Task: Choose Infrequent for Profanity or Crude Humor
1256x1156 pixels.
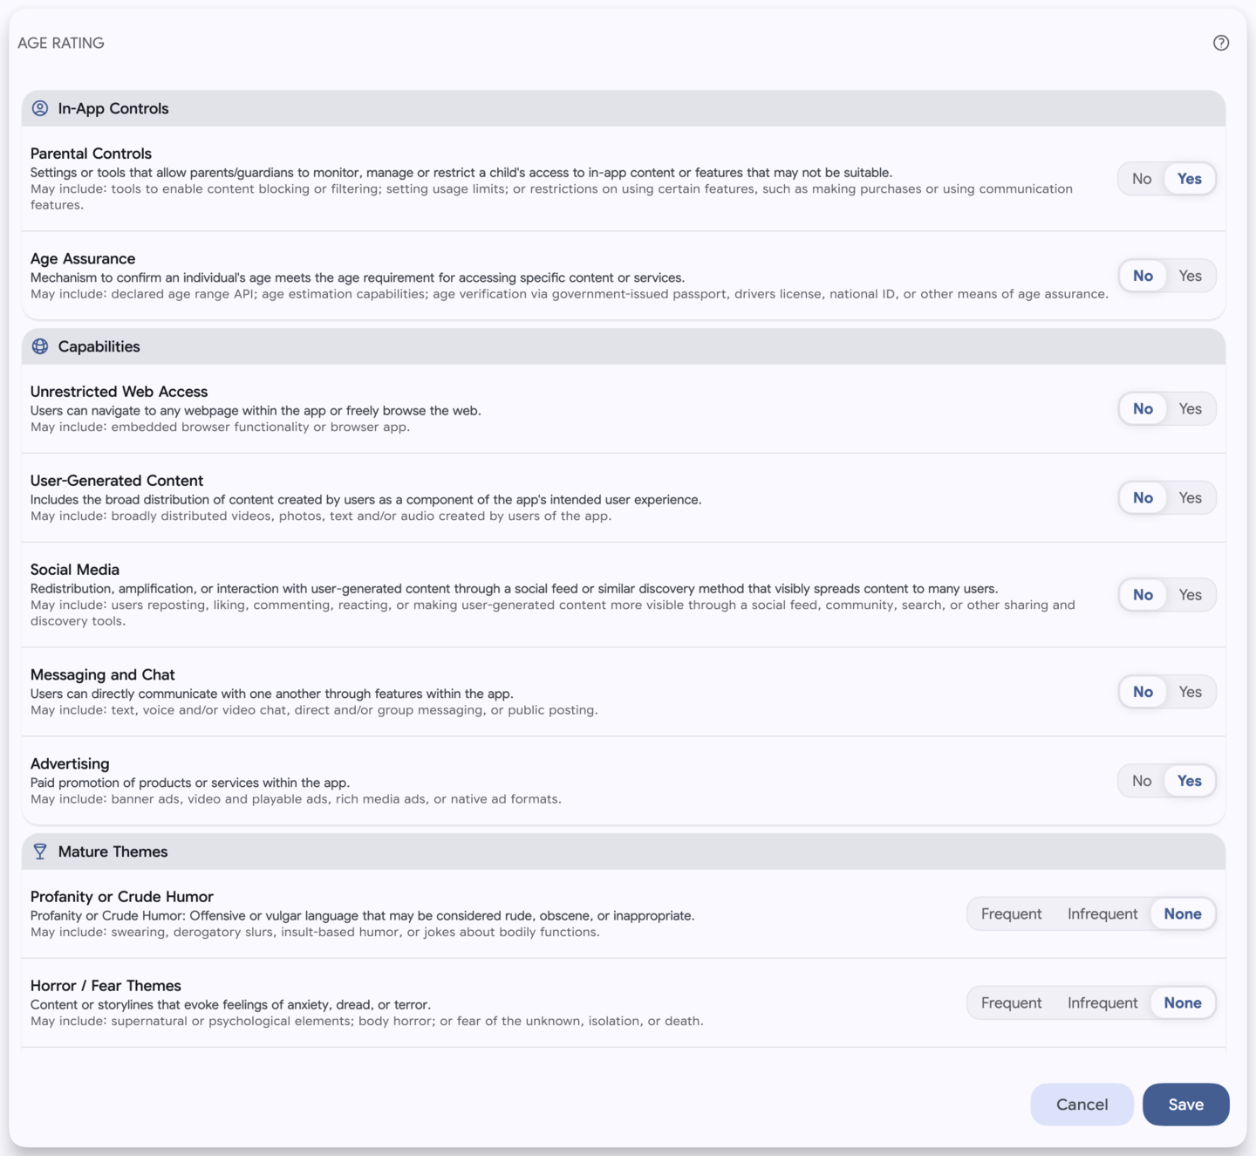Action: click(1102, 913)
